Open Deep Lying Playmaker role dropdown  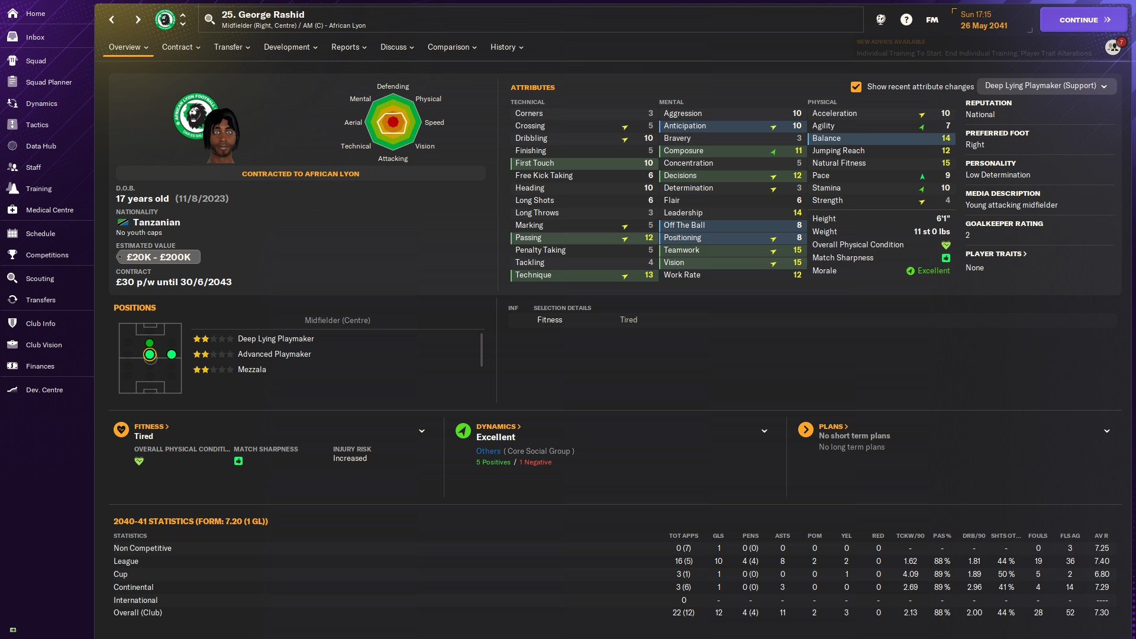[1045, 86]
